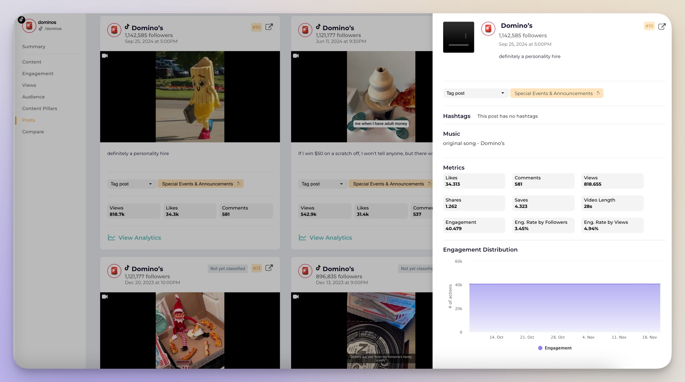The height and width of the screenshot is (382, 685).
Task: Select Summary from left sidebar navigation
Action: [x=34, y=46]
